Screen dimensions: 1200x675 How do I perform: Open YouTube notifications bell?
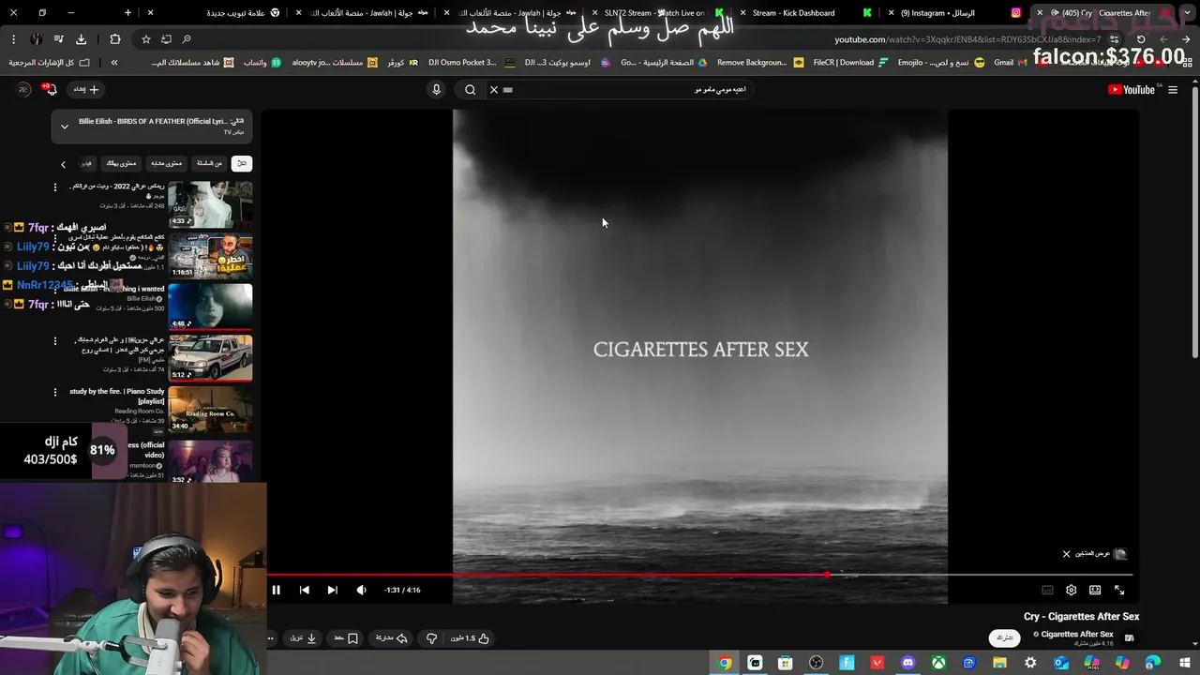click(x=50, y=89)
